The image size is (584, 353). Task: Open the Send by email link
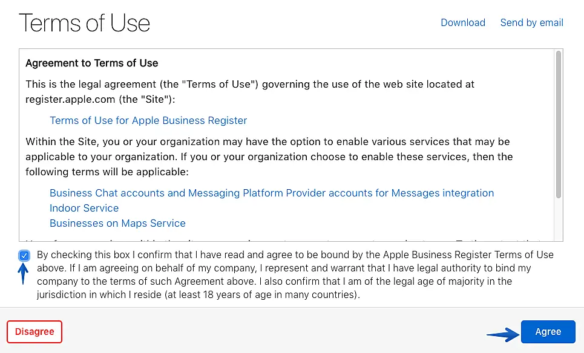(x=531, y=22)
